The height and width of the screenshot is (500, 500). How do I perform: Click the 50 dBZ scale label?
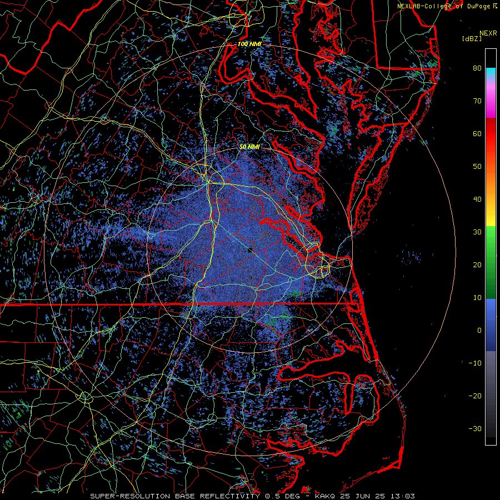pos(477,167)
